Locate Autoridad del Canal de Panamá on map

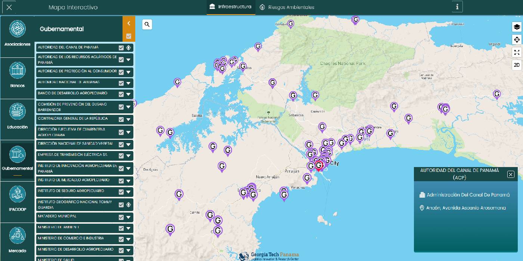[129, 48]
